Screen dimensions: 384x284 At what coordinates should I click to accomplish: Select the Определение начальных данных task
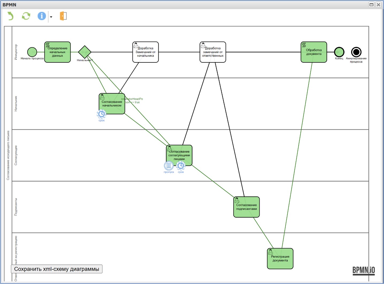57,52
